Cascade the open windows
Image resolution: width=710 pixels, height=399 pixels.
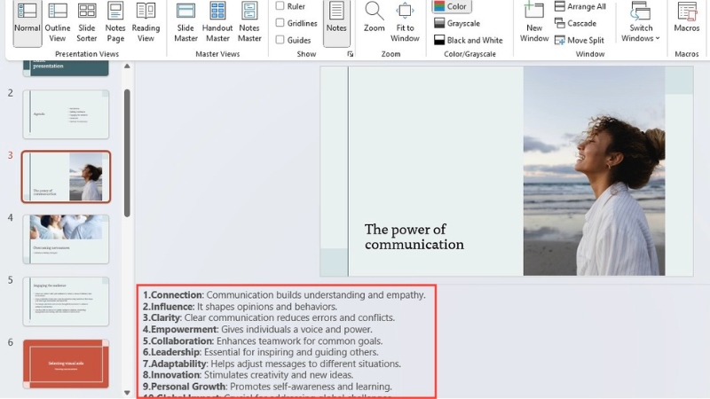click(x=575, y=23)
